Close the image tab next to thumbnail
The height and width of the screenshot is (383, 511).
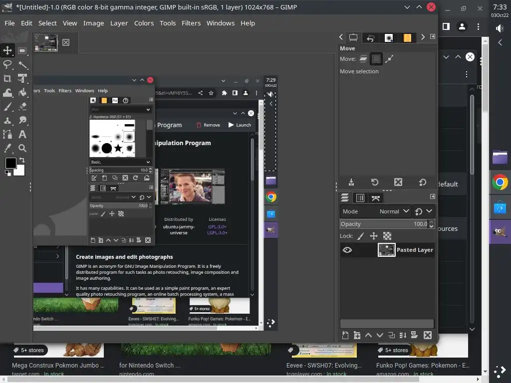pyautogui.click(x=66, y=42)
